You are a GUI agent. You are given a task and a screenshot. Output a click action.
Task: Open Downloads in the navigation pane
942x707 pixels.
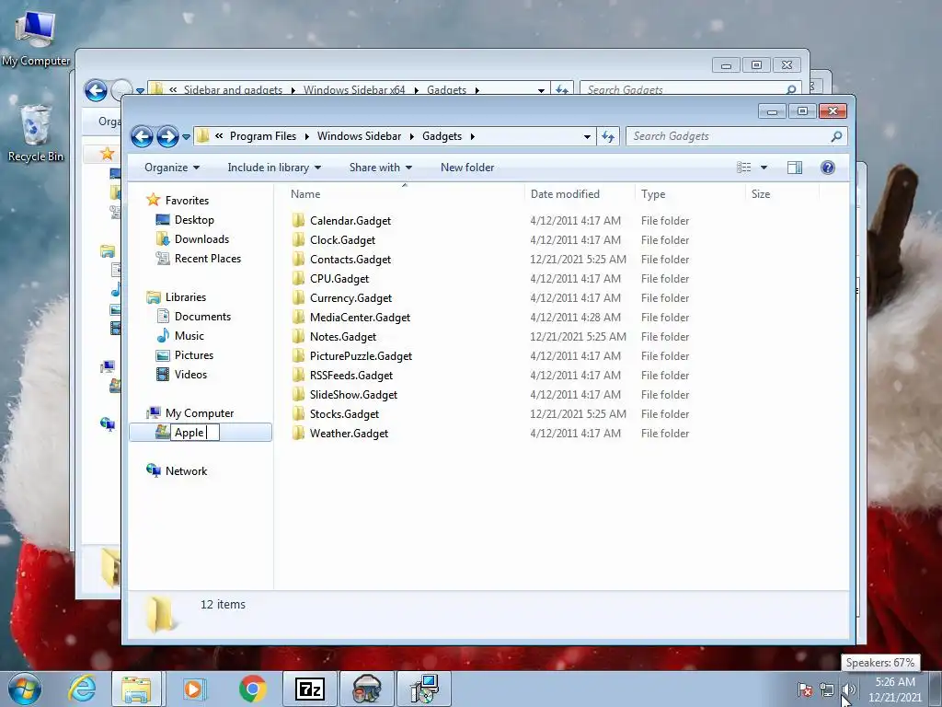click(x=201, y=239)
